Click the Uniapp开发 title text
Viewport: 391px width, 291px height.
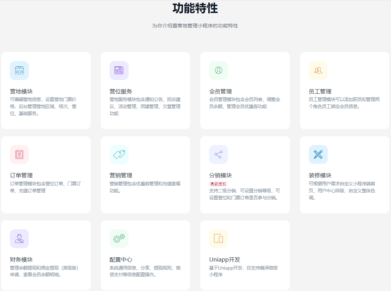pyautogui.click(x=224, y=260)
